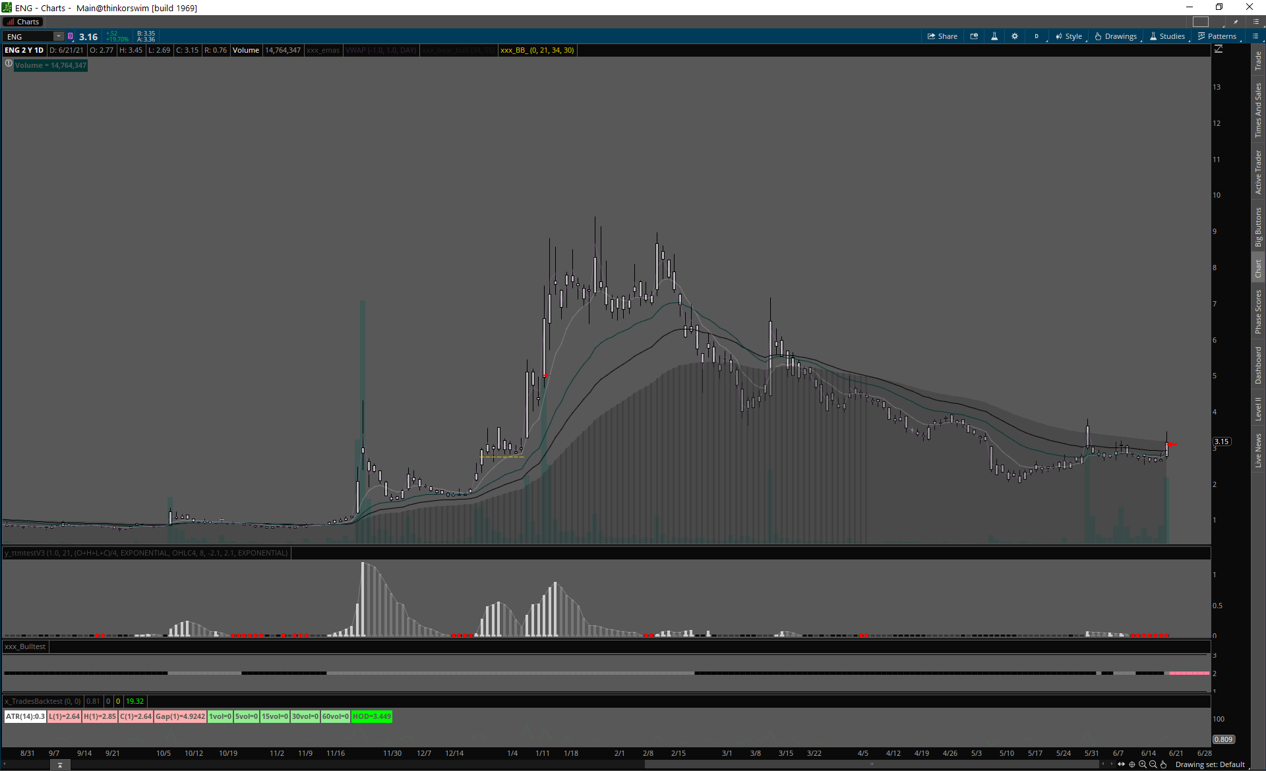
Task: Click the horizontal chart scrollbar
Action: [x=870, y=764]
